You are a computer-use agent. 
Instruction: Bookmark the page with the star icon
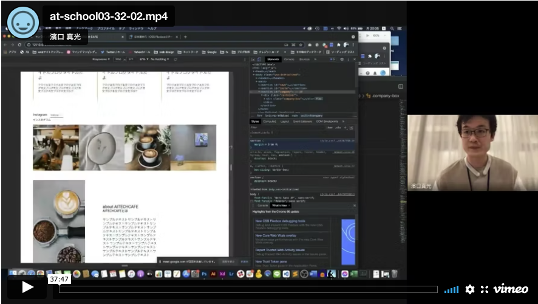[x=301, y=44]
